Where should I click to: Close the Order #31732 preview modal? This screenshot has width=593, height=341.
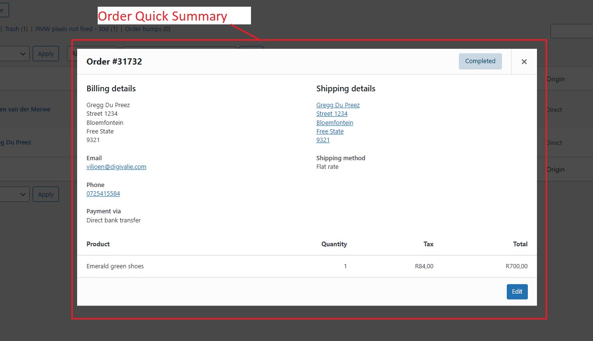click(x=524, y=62)
